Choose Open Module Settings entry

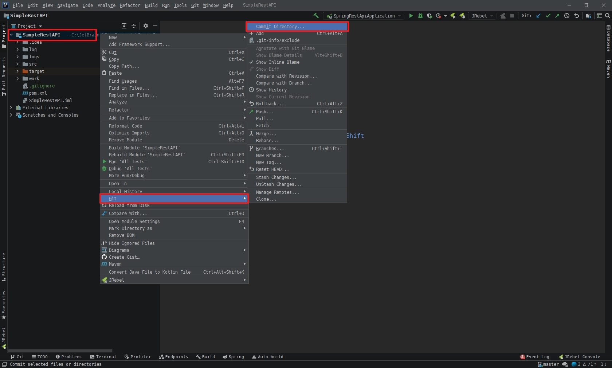point(174,222)
